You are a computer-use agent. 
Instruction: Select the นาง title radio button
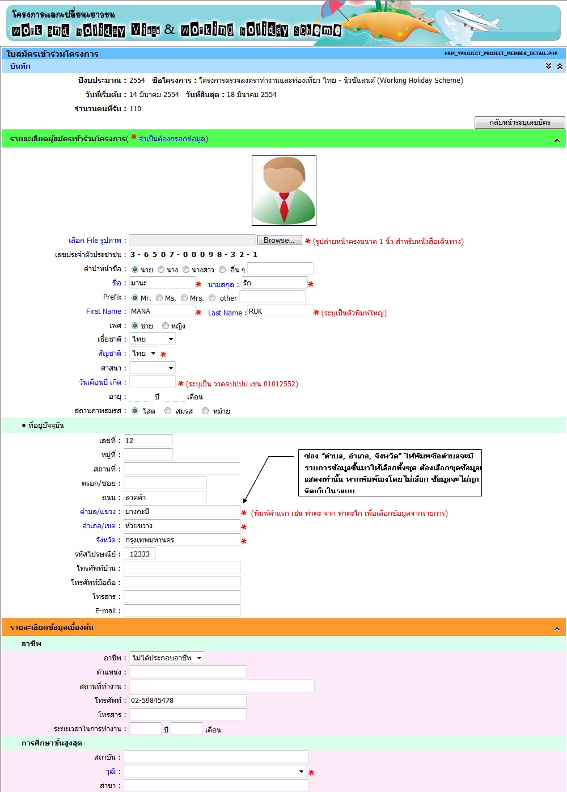(161, 269)
